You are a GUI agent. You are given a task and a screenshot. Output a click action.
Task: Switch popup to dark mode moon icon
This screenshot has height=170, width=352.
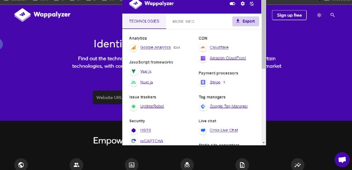pyautogui.click(x=252, y=4)
